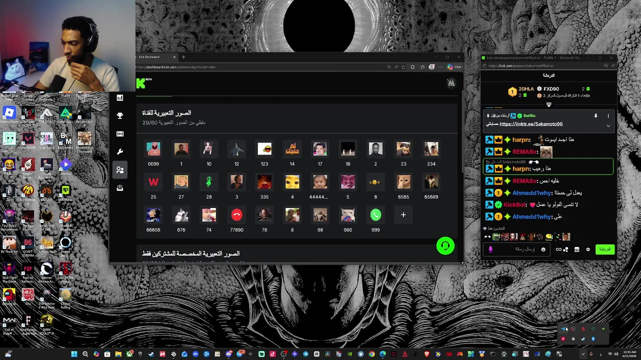The image size is (641, 360).
Task: Open pinned message three-dot options
Action: [608, 116]
